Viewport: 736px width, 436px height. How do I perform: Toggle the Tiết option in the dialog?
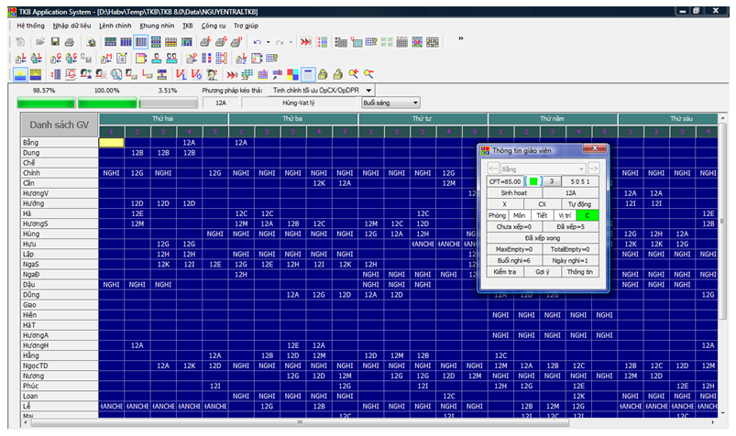[542, 215]
